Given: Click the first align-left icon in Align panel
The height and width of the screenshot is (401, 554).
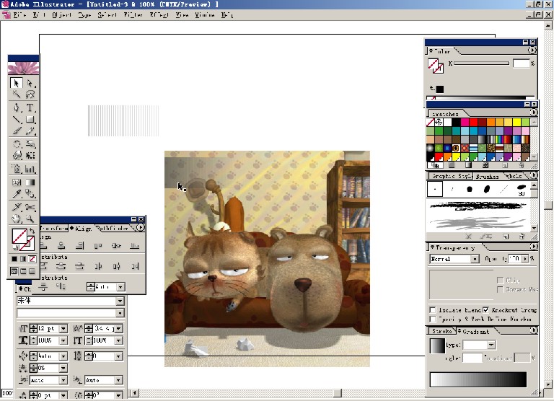Looking at the screenshot, I should 44,245.
